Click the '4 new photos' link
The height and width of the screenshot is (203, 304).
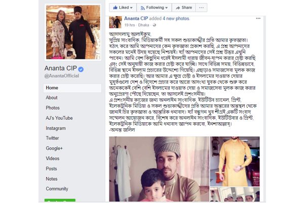point(176,18)
